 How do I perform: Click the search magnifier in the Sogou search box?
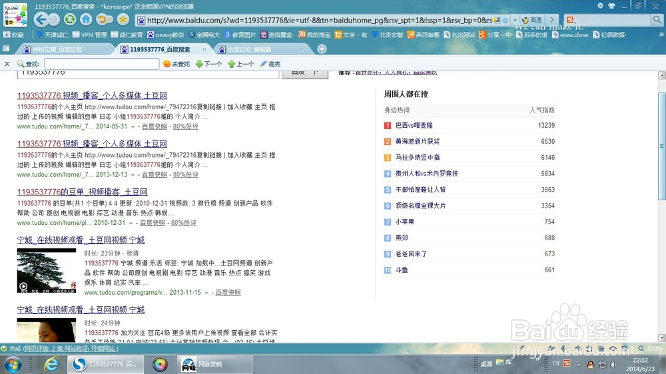tap(657, 19)
